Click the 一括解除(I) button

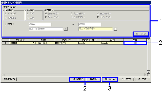(x=94, y=79)
